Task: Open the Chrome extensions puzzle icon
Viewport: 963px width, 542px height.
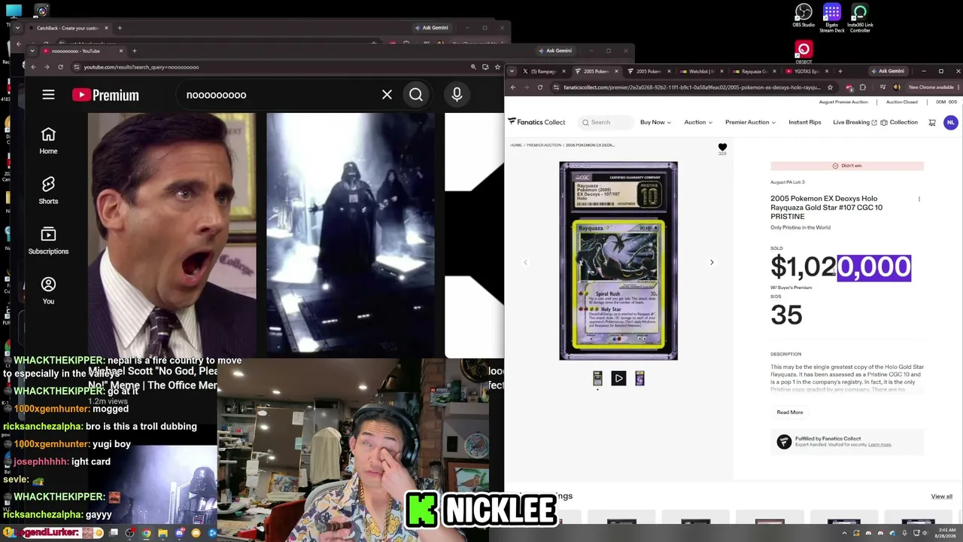Action: (x=862, y=87)
